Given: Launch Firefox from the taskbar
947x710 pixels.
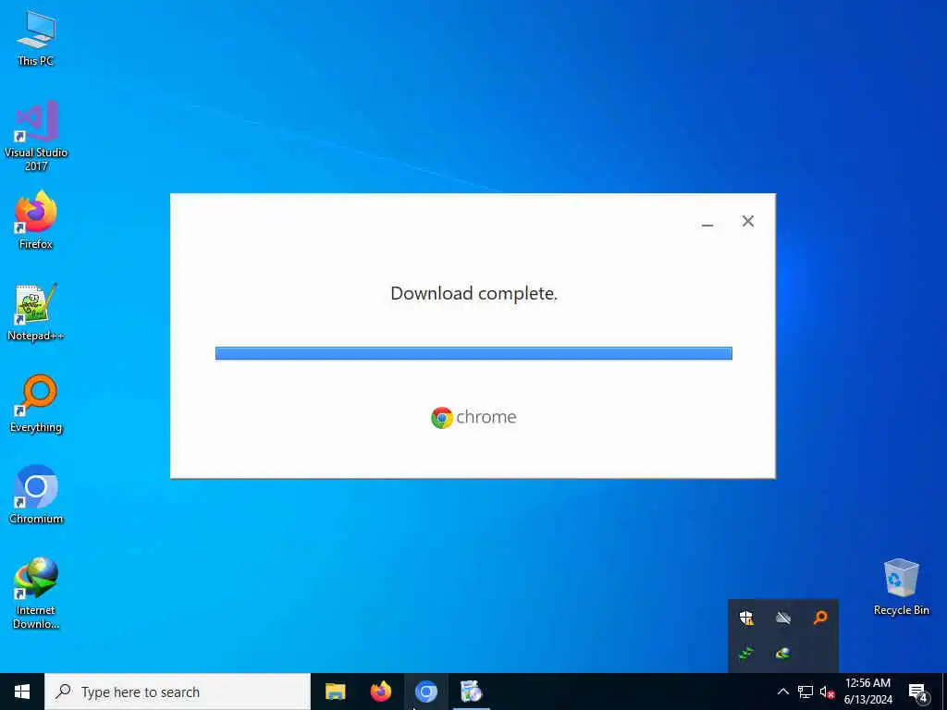Looking at the screenshot, I should click(380, 692).
